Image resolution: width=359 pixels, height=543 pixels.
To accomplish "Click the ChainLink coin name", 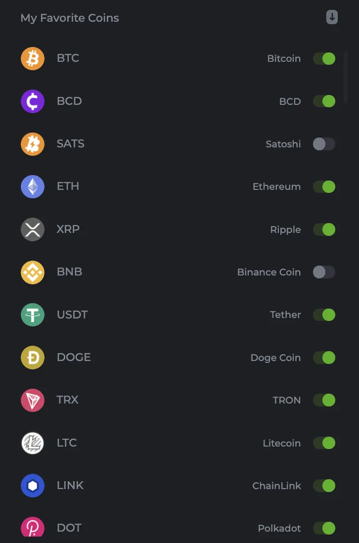I will (276, 486).
